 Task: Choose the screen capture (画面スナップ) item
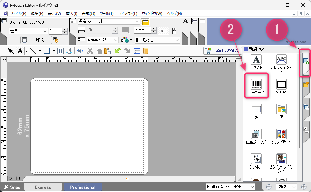click(x=256, y=136)
